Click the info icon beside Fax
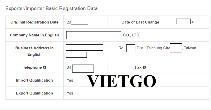This screenshot has width=211, height=110. tap(144, 67)
